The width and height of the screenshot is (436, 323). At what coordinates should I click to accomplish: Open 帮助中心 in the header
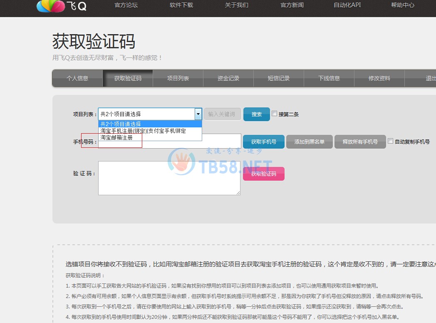402,5
